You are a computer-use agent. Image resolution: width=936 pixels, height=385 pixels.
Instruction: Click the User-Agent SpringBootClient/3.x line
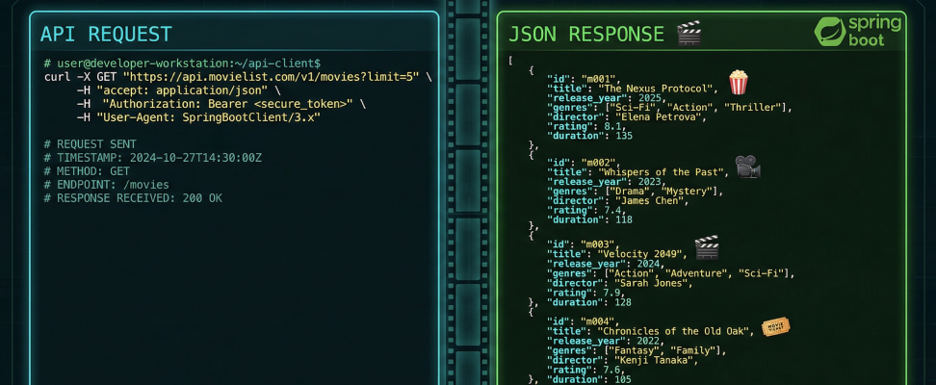(x=198, y=118)
